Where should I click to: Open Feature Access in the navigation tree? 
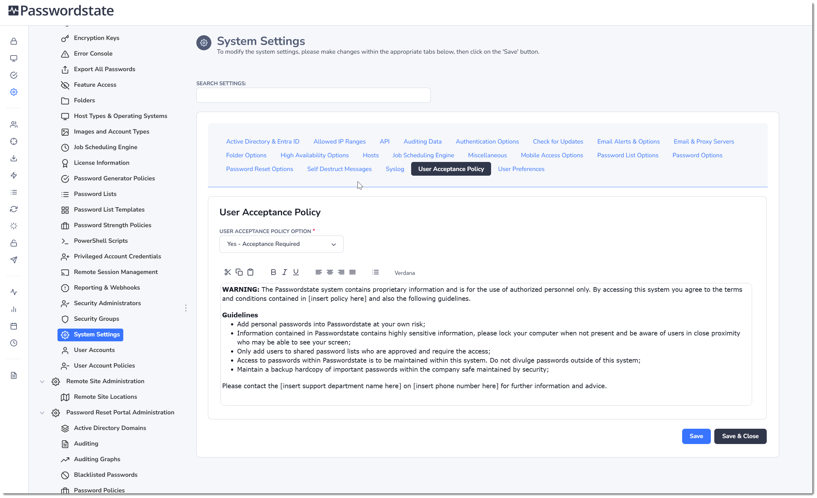click(x=95, y=85)
